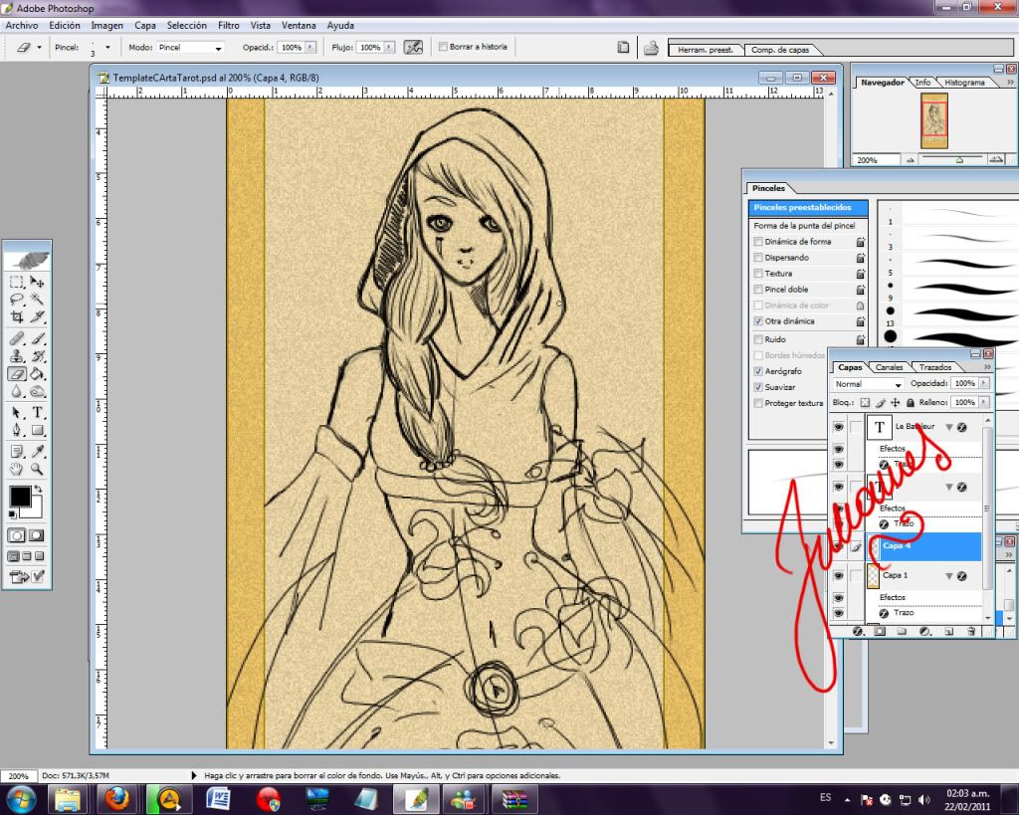Viewport: 1019px width, 815px height.
Task: Select the Path Selection tool
Action: [17, 413]
